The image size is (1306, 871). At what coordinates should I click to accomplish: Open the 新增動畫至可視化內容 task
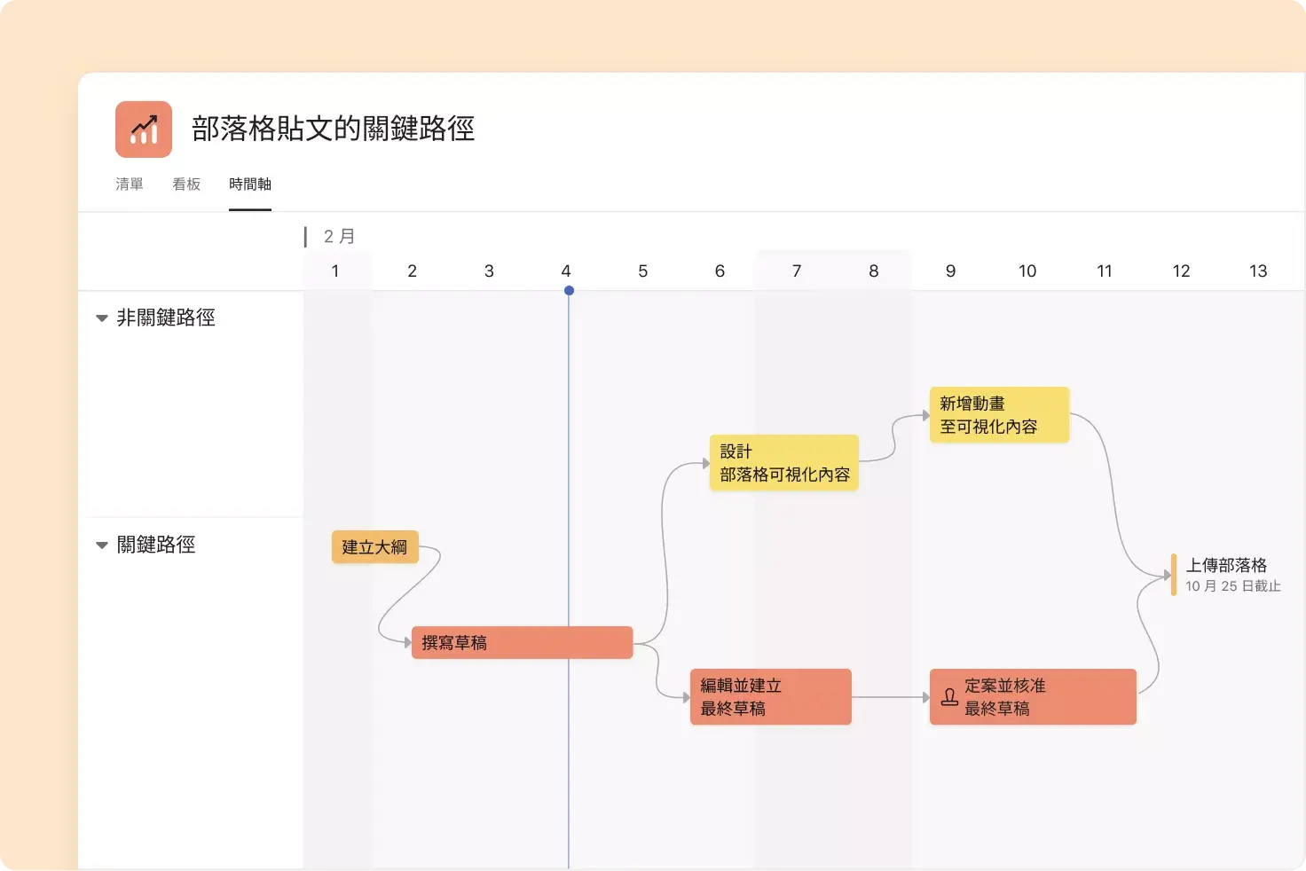[x=999, y=414]
